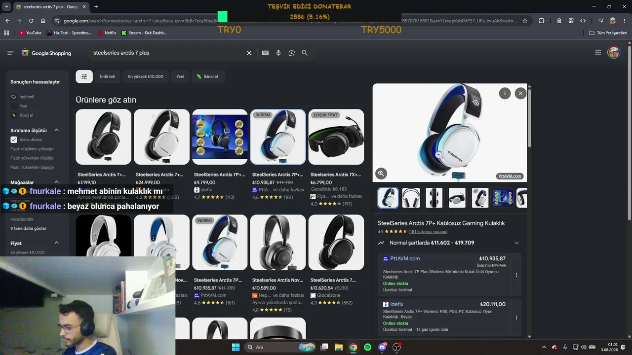Uncheck the Alaka düzeyi sort option
Viewport: 632px width, 355px height.
coord(14,140)
